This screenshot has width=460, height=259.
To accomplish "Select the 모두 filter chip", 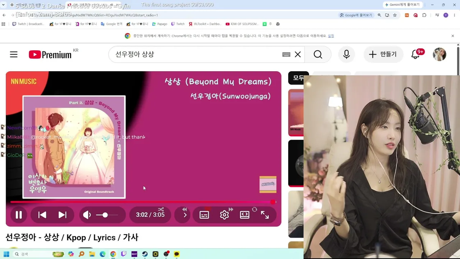I will (x=298, y=78).
